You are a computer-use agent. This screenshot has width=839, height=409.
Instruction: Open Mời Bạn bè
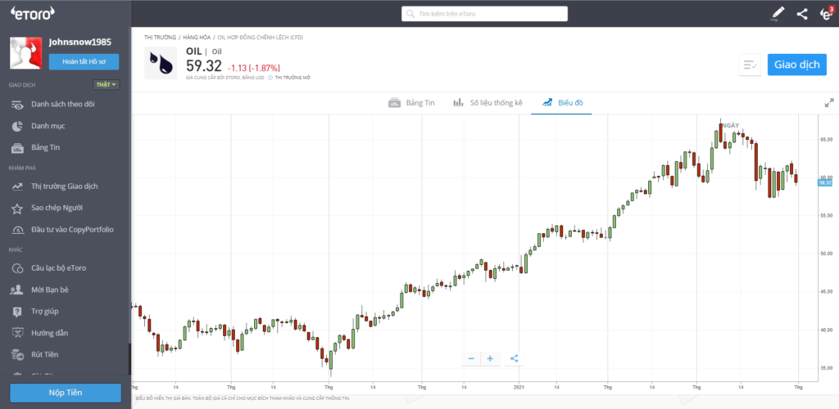click(x=50, y=290)
